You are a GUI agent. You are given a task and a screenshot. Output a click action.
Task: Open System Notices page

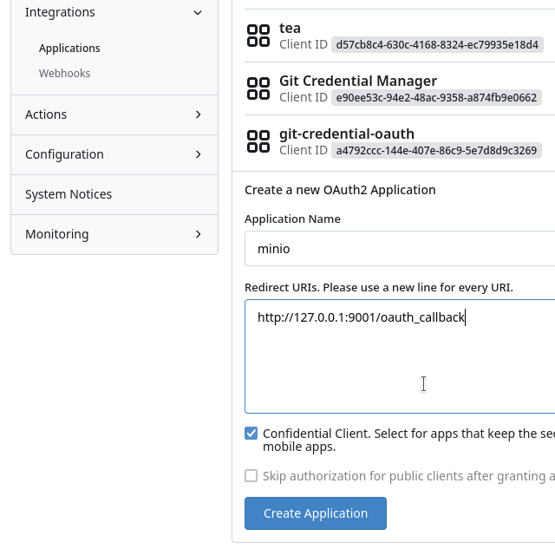click(x=69, y=194)
